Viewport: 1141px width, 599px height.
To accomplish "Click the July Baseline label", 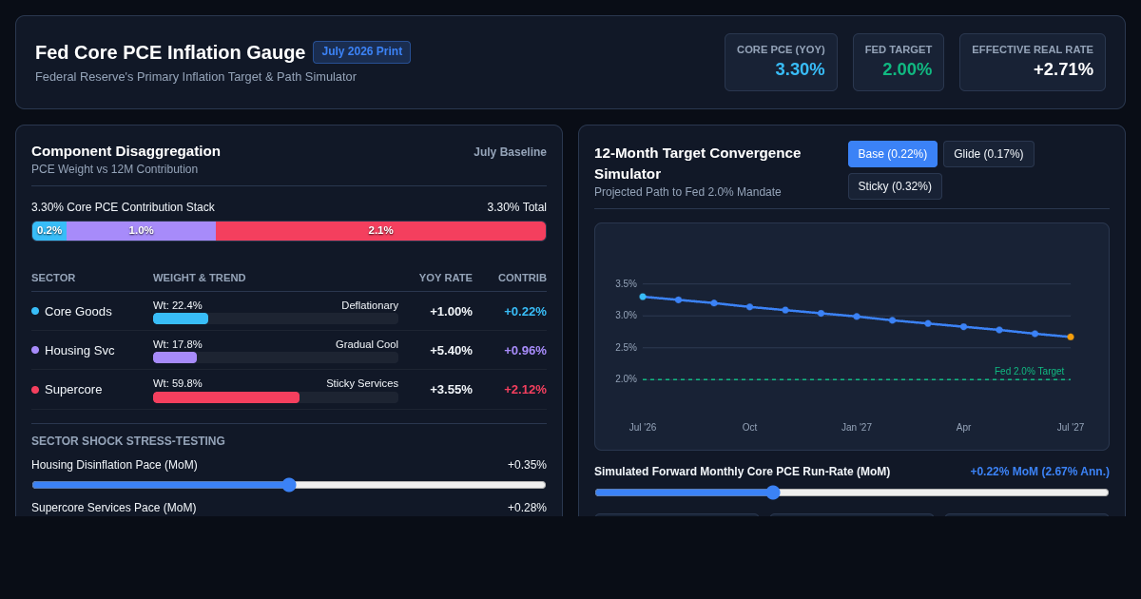I will [x=511, y=152].
